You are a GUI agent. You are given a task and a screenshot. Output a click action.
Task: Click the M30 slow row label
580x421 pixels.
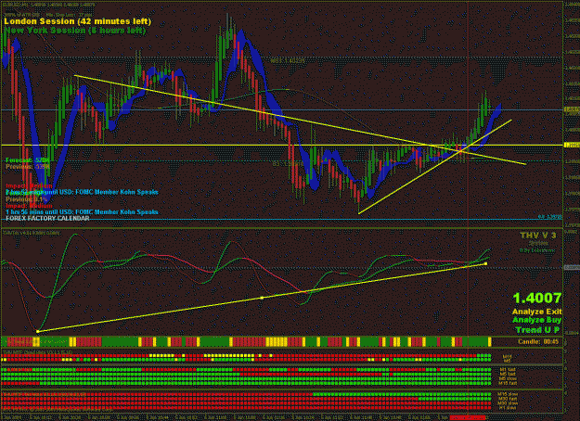click(508, 403)
